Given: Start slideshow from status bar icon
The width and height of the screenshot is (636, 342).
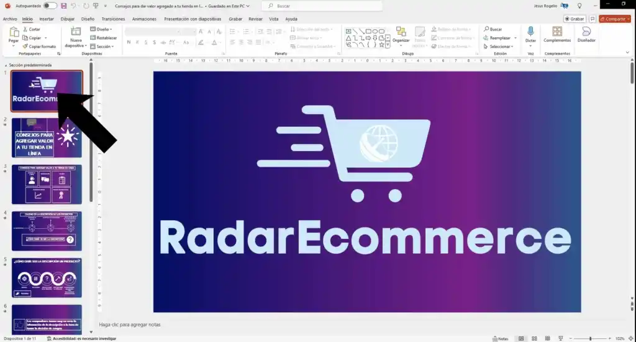Looking at the screenshot, I should coord(561,338).
